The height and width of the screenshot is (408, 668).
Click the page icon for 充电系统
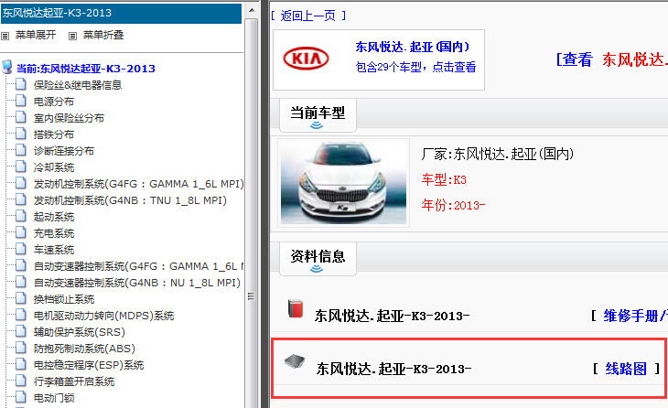click(x=21, y=232)
